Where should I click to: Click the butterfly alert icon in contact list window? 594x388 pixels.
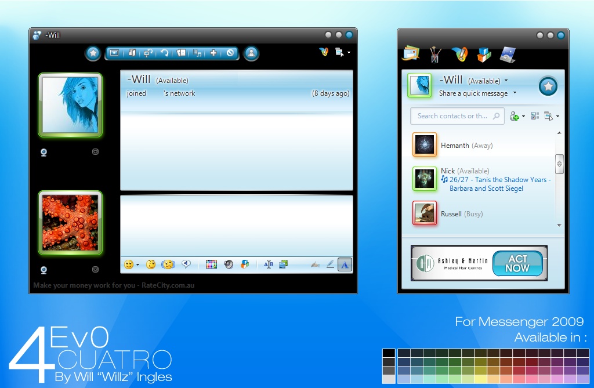click(459, 54)
